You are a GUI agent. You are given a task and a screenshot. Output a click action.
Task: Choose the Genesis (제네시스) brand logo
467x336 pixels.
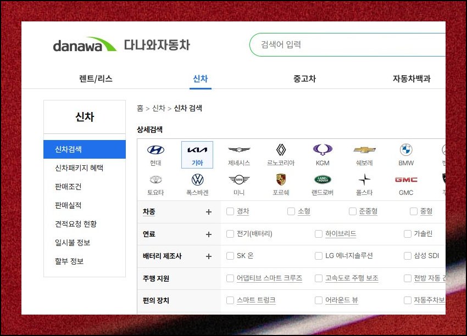point(239,150)
